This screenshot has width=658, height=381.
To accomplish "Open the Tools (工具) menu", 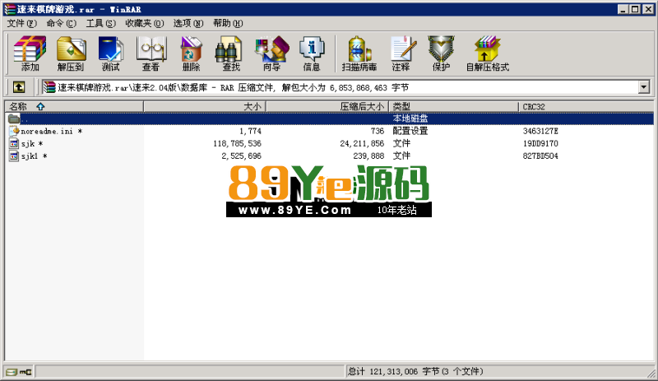I will tap(100, 24).
